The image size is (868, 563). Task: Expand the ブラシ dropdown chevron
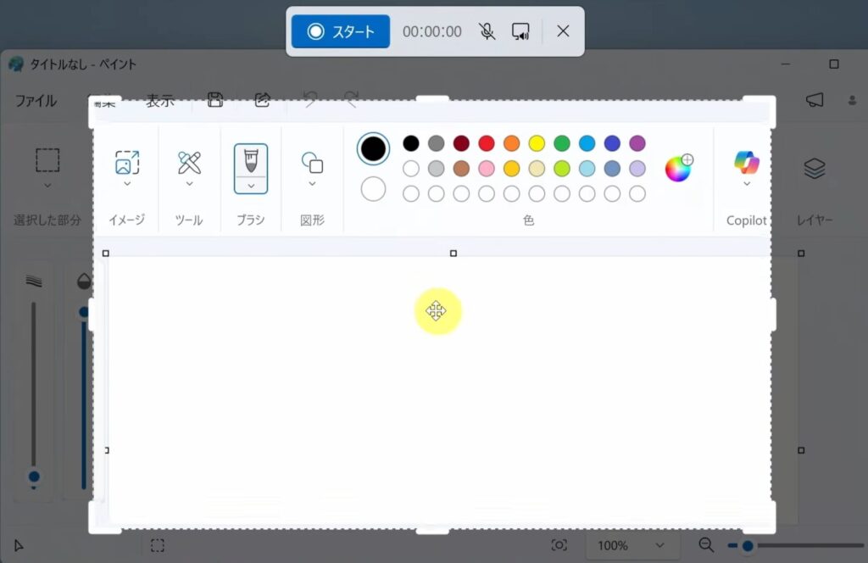click(251, 186)
